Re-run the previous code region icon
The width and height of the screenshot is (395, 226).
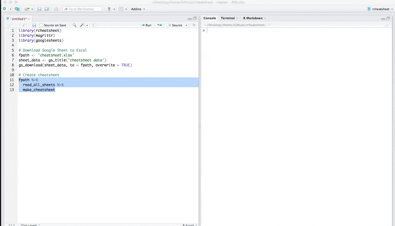click(x=159, y=25)
